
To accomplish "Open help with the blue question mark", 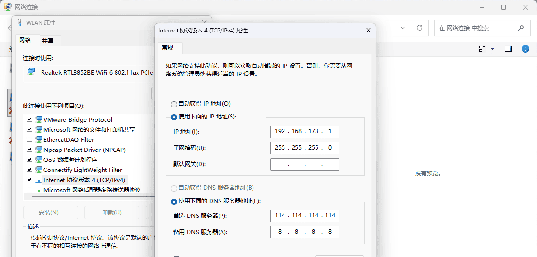I will click(526, 49).
